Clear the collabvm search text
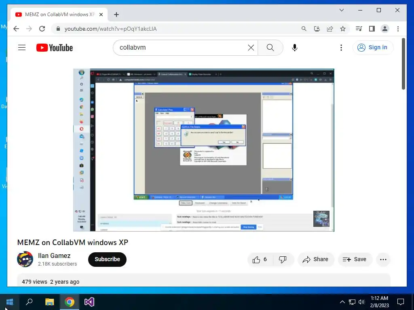The image size is (414, 310). click(x=251, y=48)
